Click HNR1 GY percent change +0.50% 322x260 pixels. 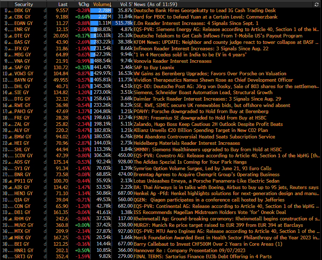(82, 250)
